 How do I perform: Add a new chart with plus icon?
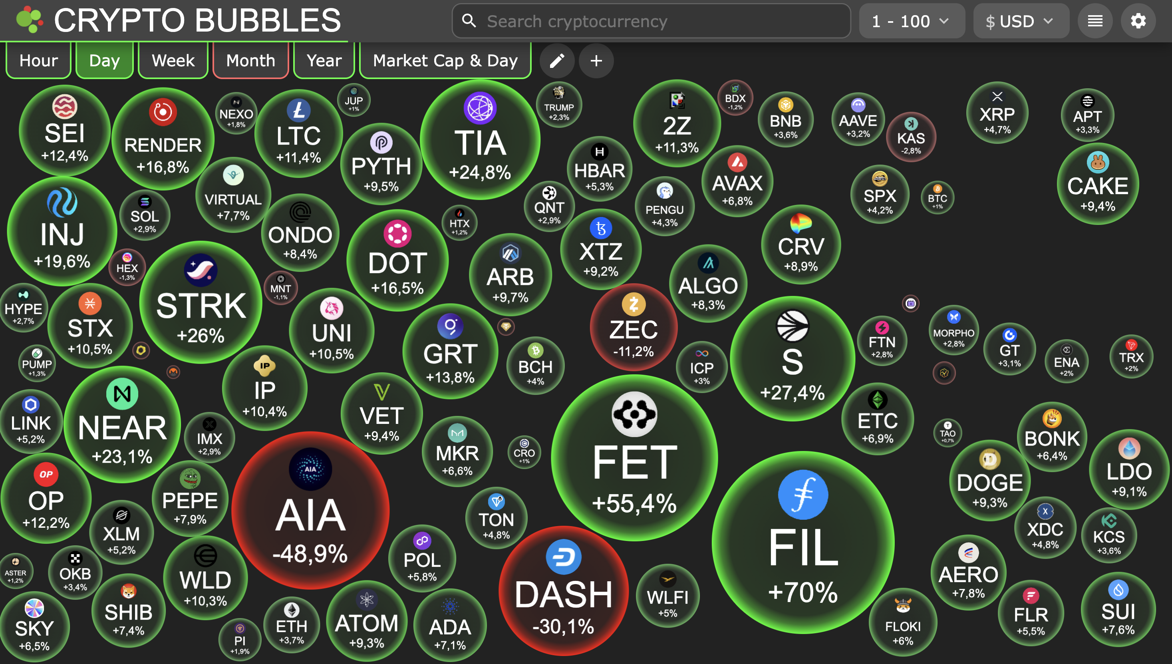(x=596, y=61)
